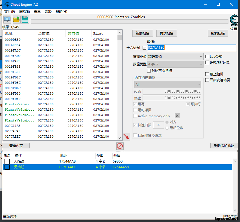Activate the 027CAACC address entry checkbox

point(7,167)
